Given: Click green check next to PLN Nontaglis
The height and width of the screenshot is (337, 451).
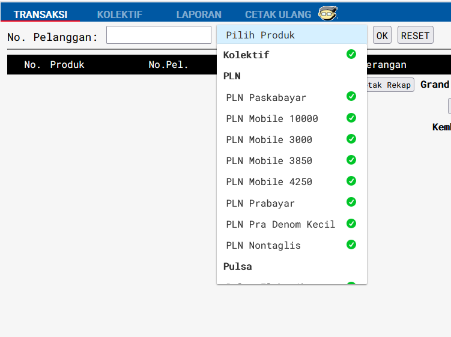Looking at the screenshot, I should coord(351,244).
